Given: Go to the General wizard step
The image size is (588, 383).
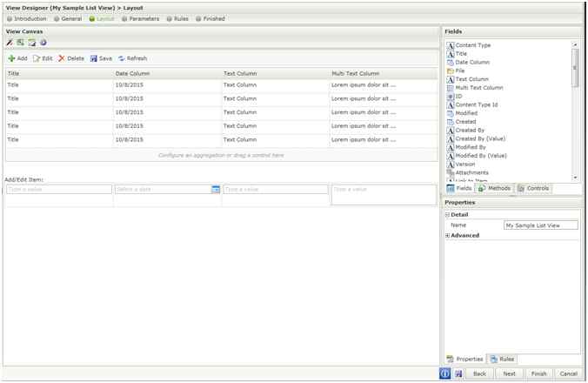Looking at the screenshot, I should (68, 19).
